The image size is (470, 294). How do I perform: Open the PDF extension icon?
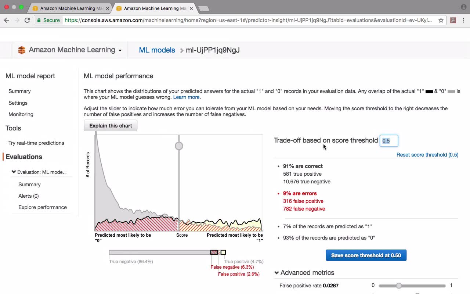click(x=453, y=20)
